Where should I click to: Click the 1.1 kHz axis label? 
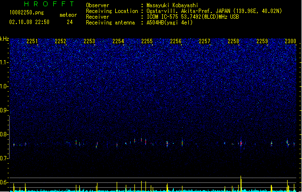coord(4,62)
